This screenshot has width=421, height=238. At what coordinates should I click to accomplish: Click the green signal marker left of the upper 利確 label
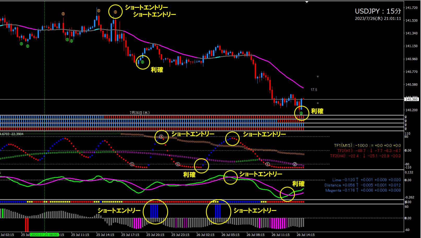(x=143, y=62)
